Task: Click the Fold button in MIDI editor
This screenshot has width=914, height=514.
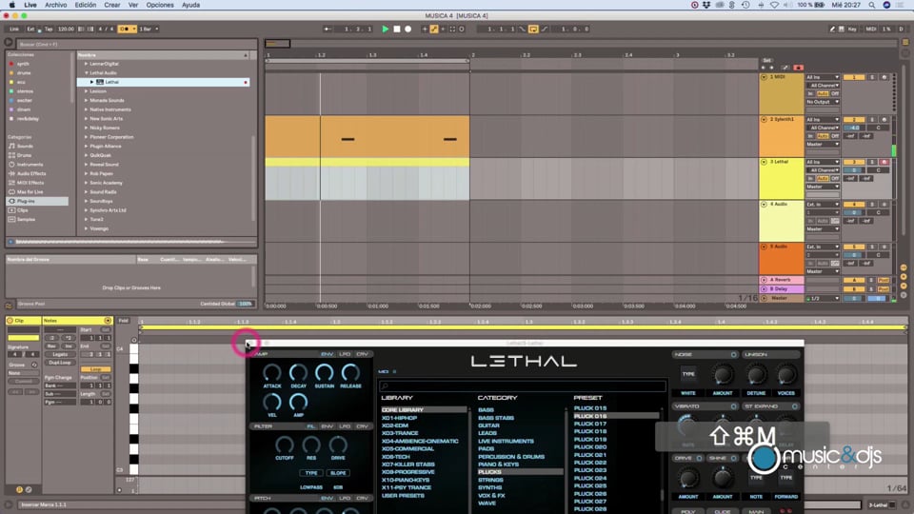Action: click(x=123, y=321)
